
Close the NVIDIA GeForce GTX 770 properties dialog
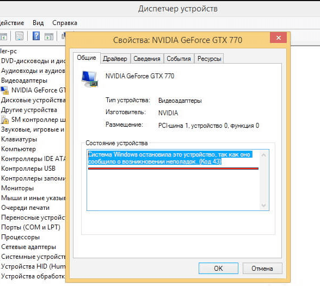point(278,38)
